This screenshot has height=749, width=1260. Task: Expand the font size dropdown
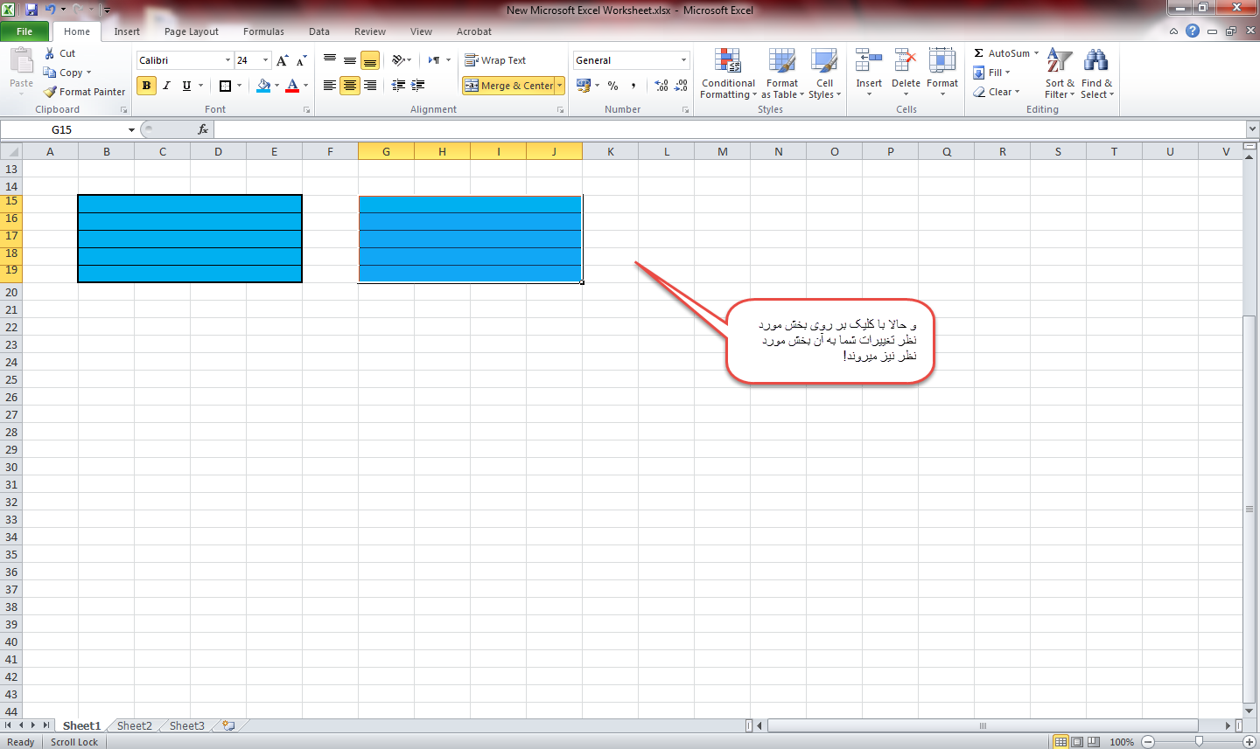(266, 60)
